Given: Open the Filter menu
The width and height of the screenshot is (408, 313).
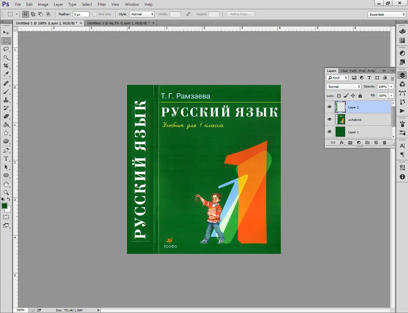Looking at the screenshot, I should 102,4.
